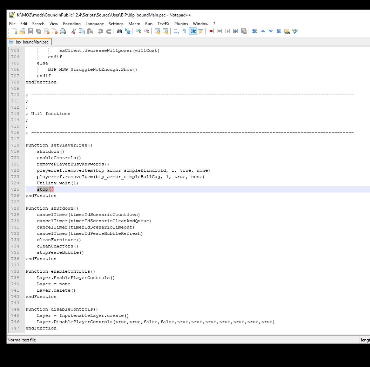Open the TextFX menu
This screenshot has height=367, width=370.
(163, 23)
